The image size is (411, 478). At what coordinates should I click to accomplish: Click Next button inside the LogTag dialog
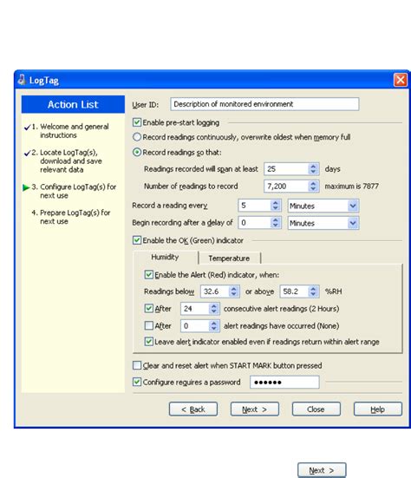[255, 409]
